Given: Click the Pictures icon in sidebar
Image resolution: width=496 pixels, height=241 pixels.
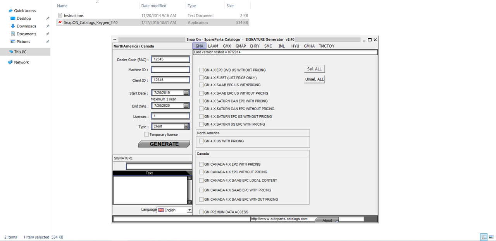Looking at the screenshot, I should (13, 42).
